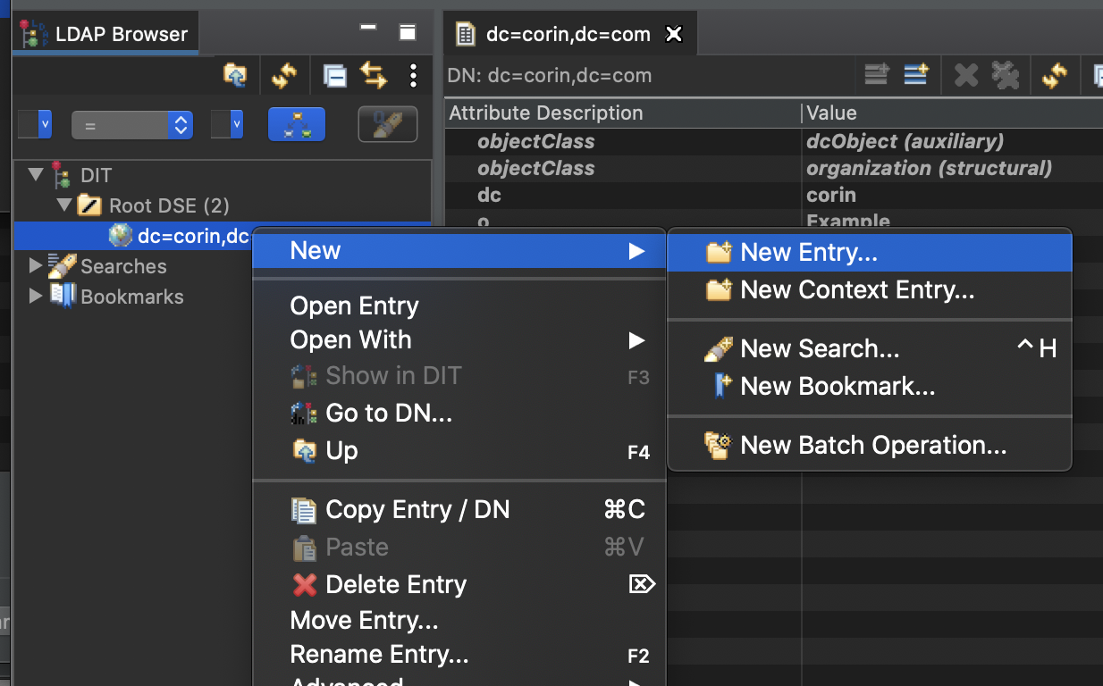
Task: Collapse the Root DSE (2) node
Action: tap(64, 205)
